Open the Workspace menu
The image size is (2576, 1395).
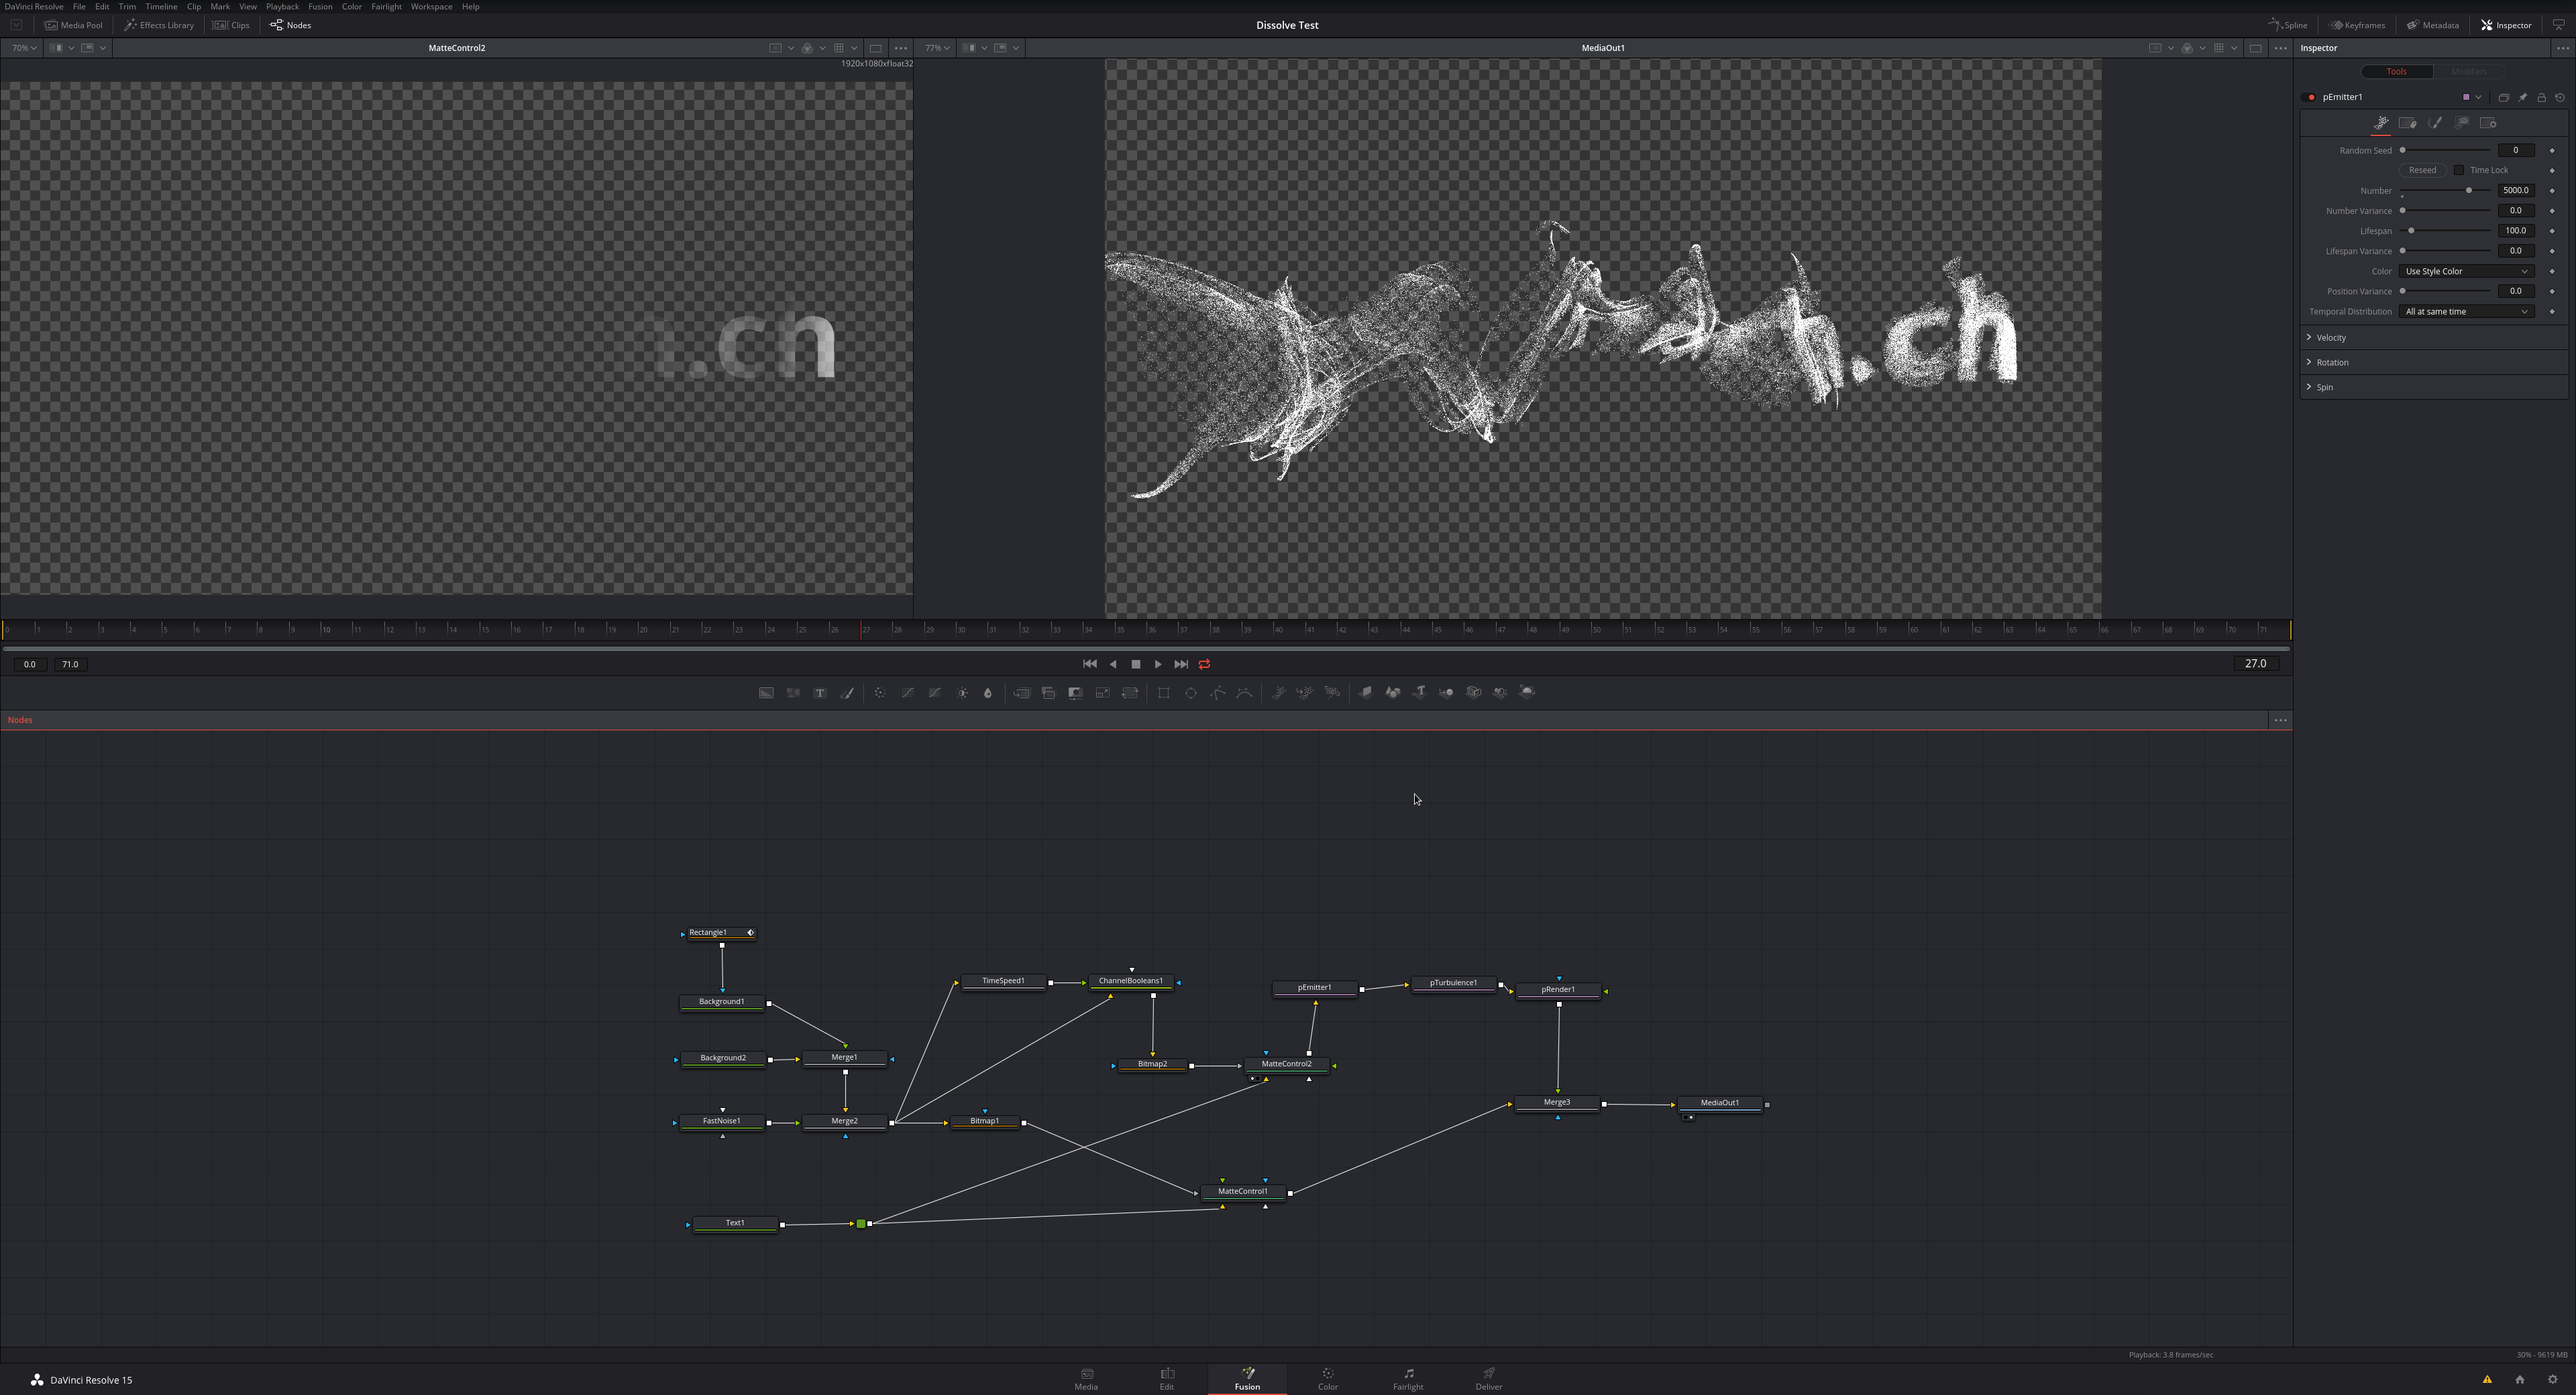(431, 6)
